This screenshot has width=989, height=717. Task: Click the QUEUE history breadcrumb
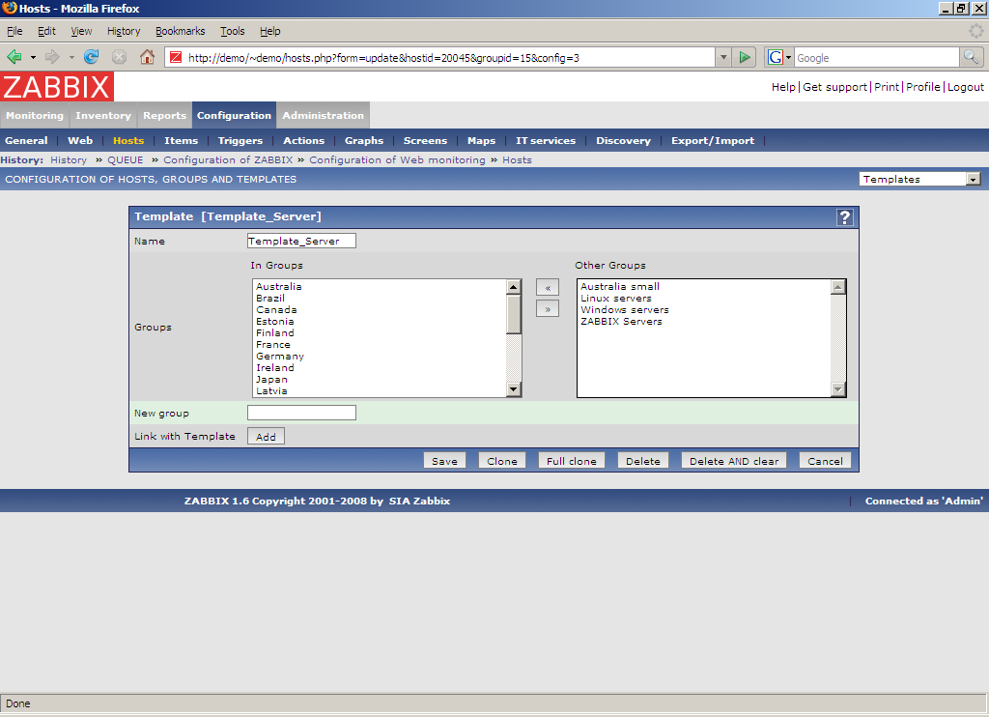tap(125, 160)
